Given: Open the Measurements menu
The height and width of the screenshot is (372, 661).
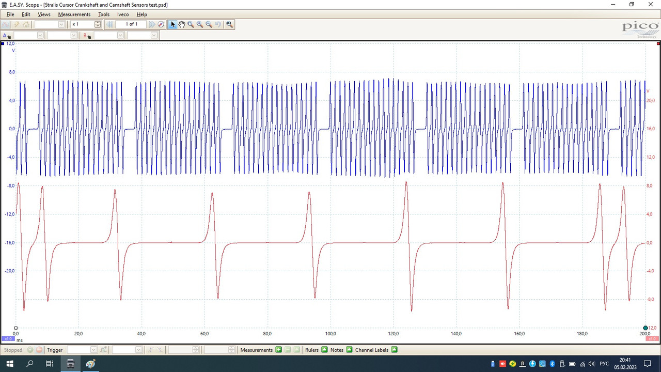Looking at the screenshot, I should (x=74, y=14).
